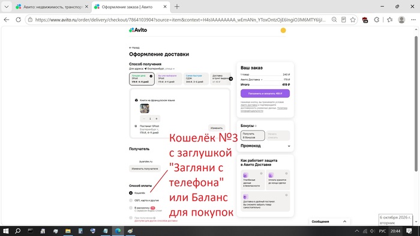Click the Avito logo
The width and height of the screenshot is (420, 236).
138,30
